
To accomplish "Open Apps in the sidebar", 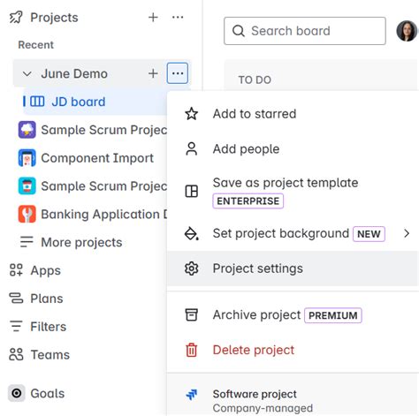I will (46, 270).
